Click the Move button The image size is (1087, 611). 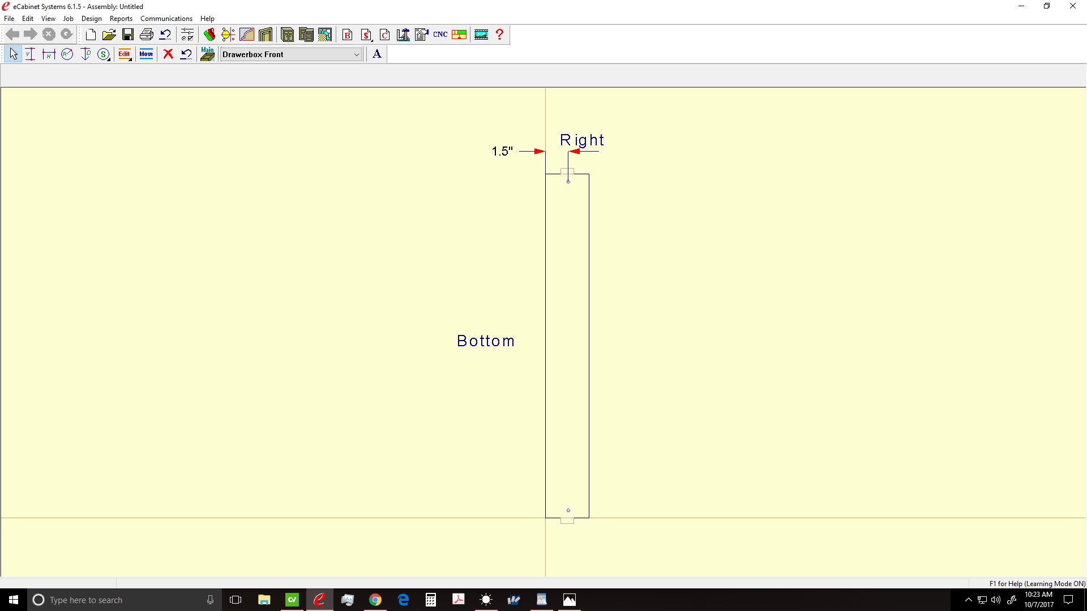tap(147, 54)
